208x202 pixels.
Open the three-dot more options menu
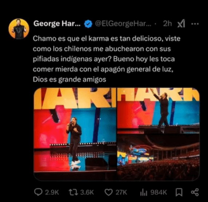point(195,24)
